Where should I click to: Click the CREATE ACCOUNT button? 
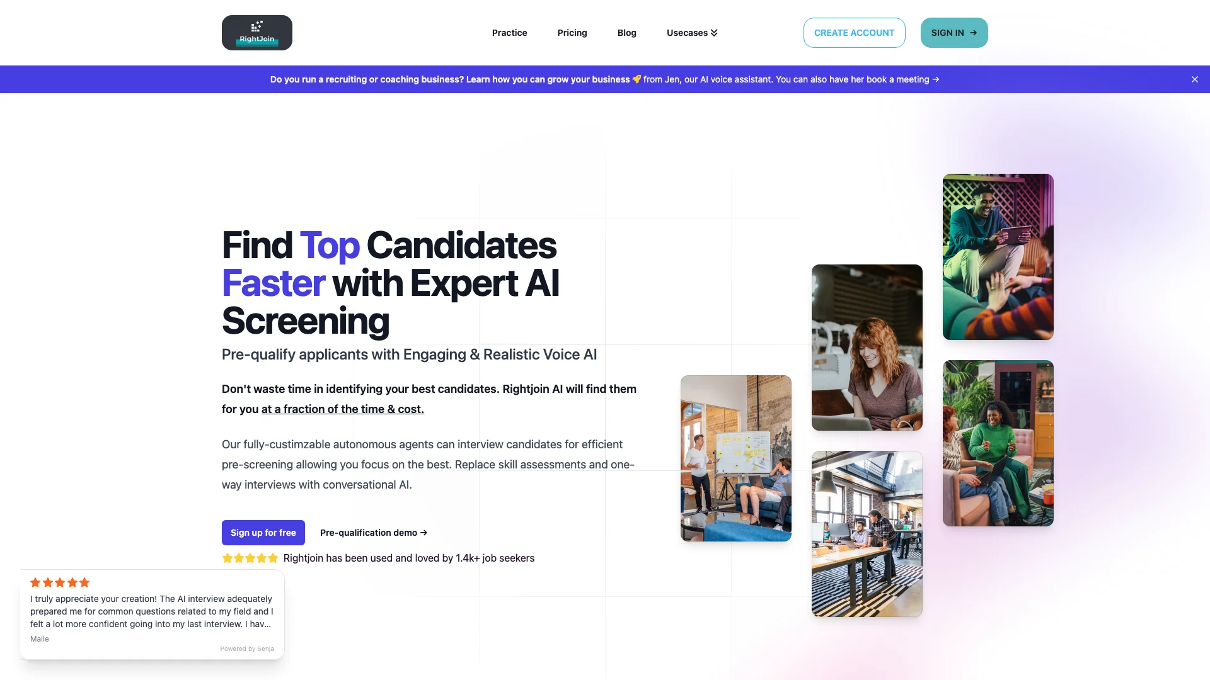coord(855,32)
